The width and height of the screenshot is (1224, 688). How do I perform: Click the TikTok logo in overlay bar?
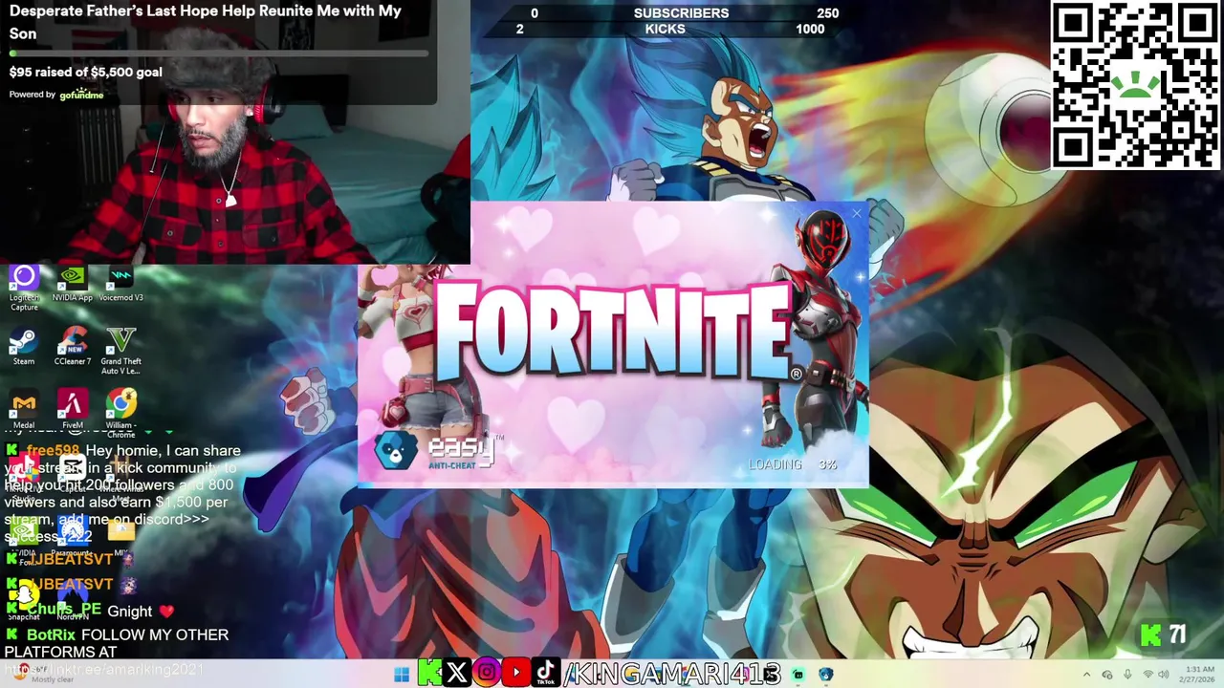pyautogui.click(x=546, y=673)
